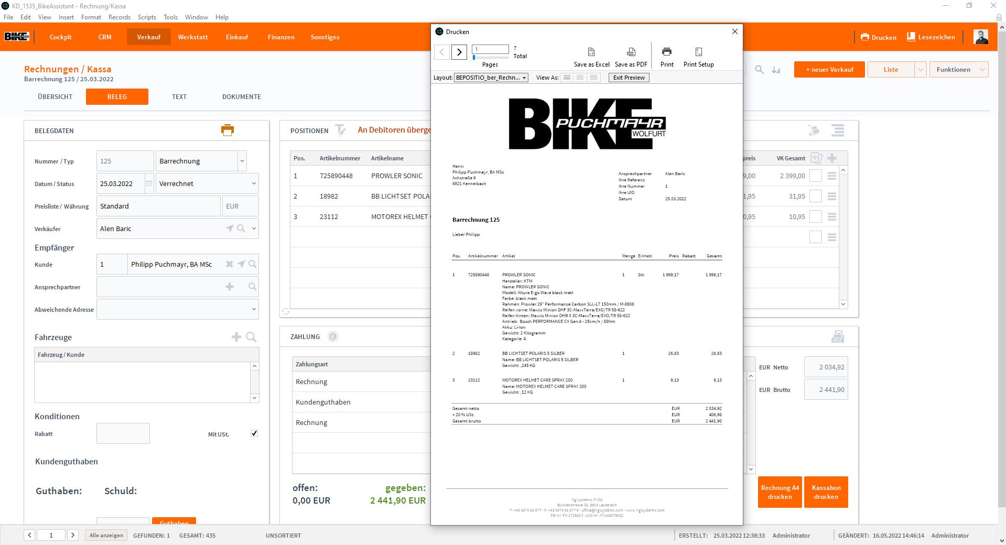Image resolution: width=1006 pixels, height=545 pixels.
Task: Click the Fahrzeug list scroll-down arrow
Action: [x=255, y=398]
